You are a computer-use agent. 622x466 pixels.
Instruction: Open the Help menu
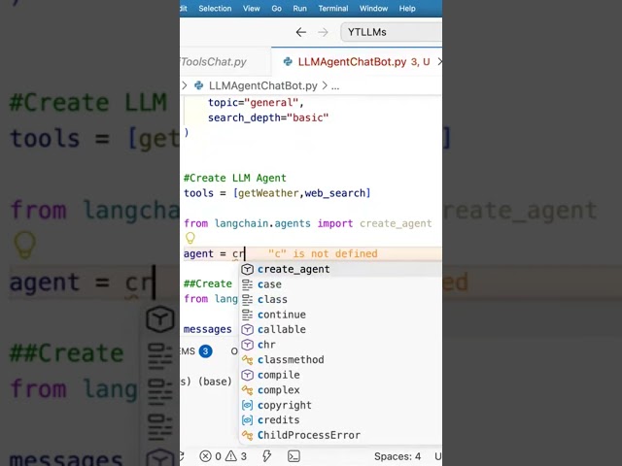coord(407,9)
